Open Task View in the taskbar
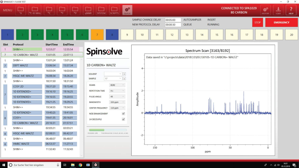Screen dimensions: 299x168 click(x=65, y=165)
